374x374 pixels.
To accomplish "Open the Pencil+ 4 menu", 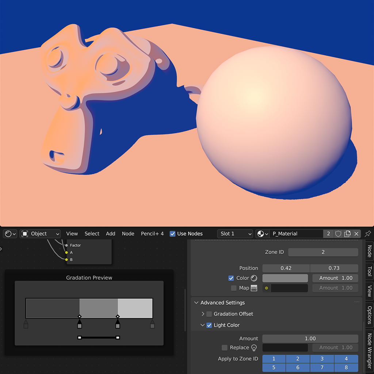I will point(152,234).
